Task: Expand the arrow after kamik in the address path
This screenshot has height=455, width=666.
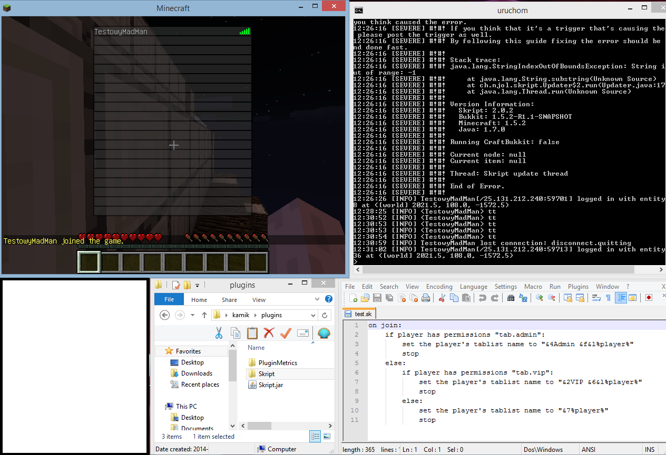Action: pyautogui.click(x=256, y=316)
